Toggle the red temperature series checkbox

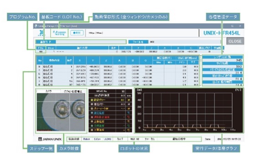(92, 117)
